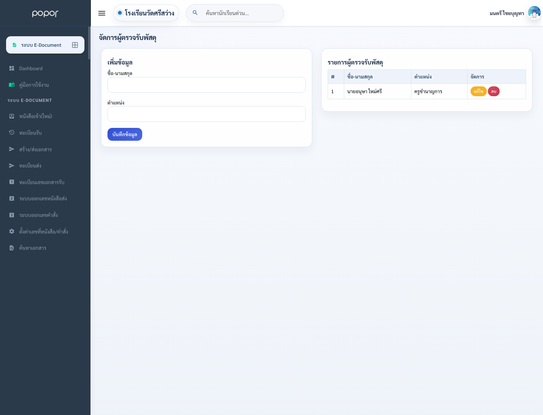543x415 pixels.
Task: Click the red ลบ delete button
Action: [x=494, y=91]
